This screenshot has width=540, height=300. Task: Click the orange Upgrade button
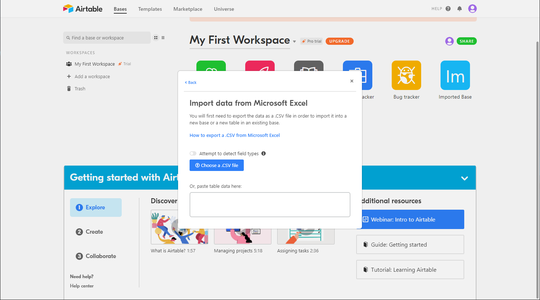pyautogui.click(x=340, y=41)
